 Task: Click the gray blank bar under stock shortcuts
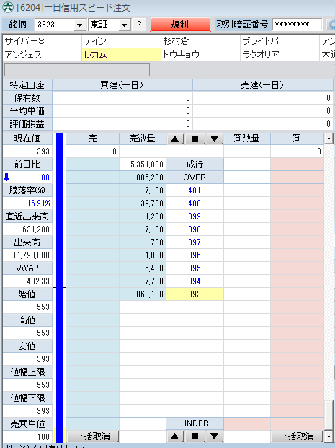point(77,70)
